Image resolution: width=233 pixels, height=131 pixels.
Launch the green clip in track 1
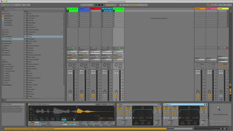coord(68,11)
